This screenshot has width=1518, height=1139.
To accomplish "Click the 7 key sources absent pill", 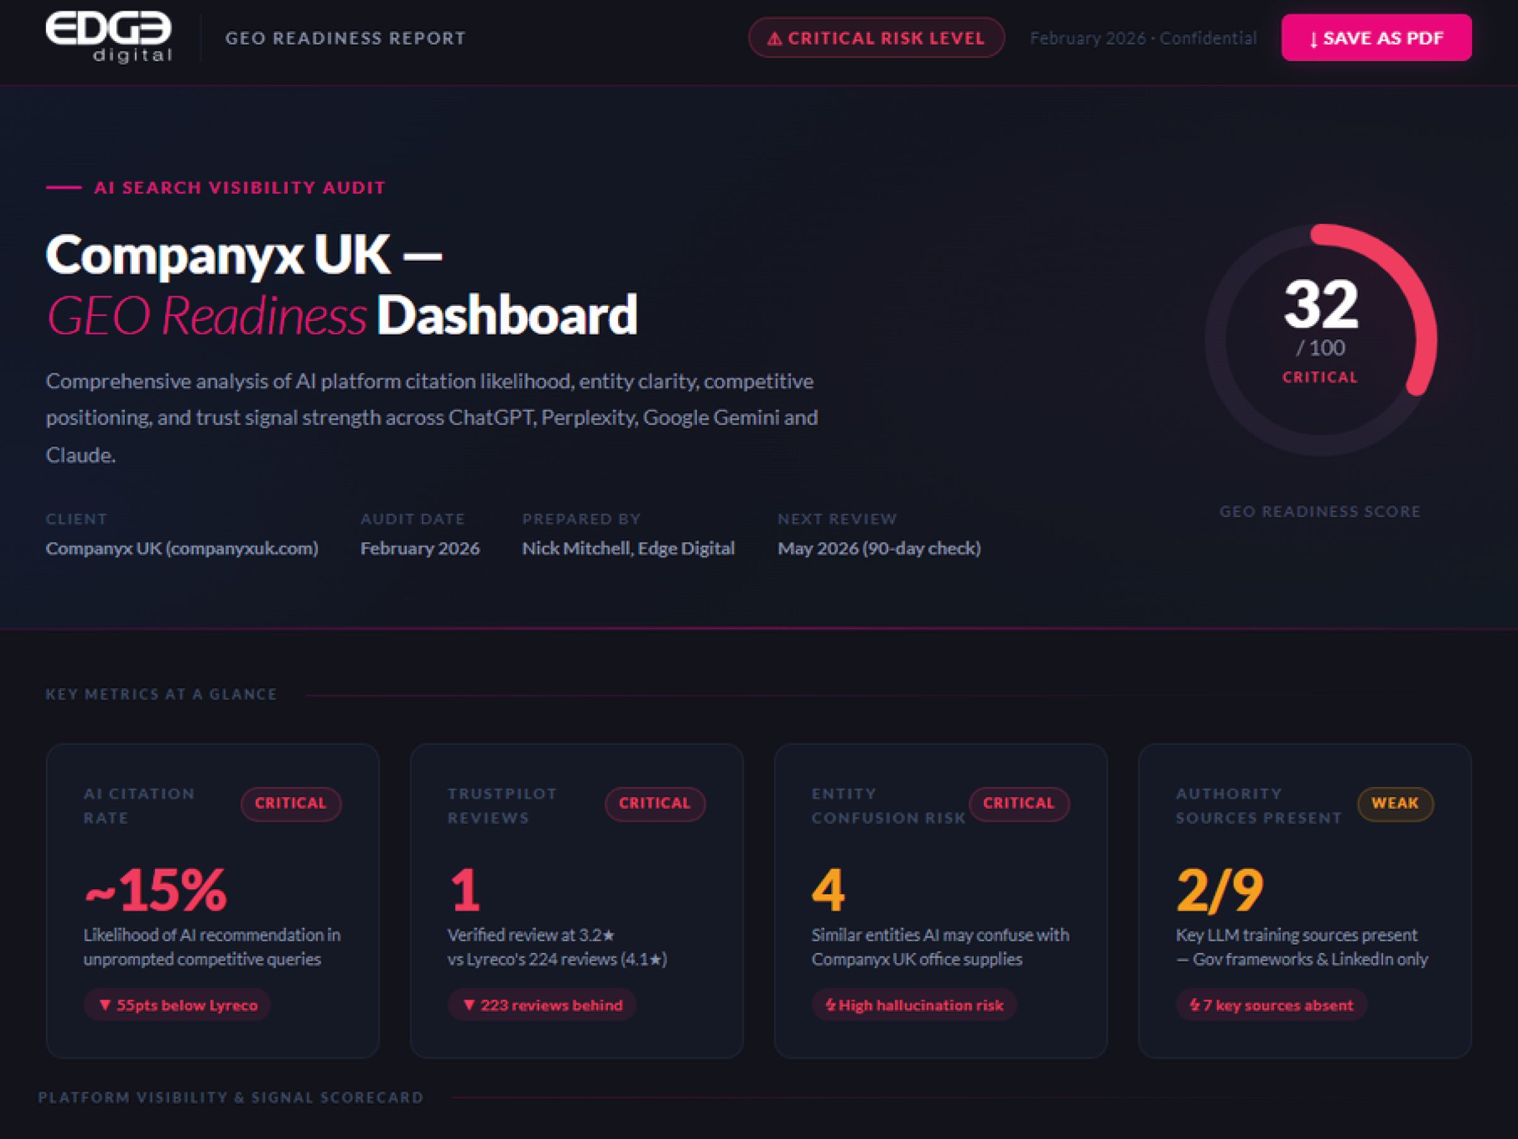I will 1271,1005.
